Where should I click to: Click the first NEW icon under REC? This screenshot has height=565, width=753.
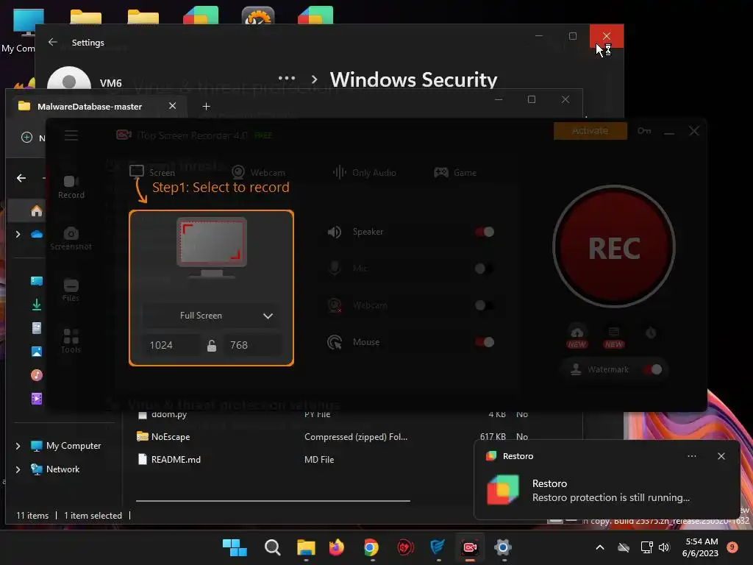pos(577,337)
